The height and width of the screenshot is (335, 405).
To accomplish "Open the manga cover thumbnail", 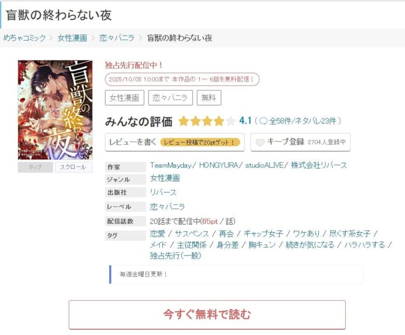I will click(55, 110).
